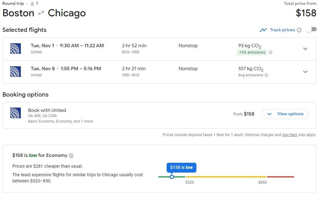Viewport: 332px width, 198px height.
Task: Click the Book with United option
Action: click(x=47, y=110)
